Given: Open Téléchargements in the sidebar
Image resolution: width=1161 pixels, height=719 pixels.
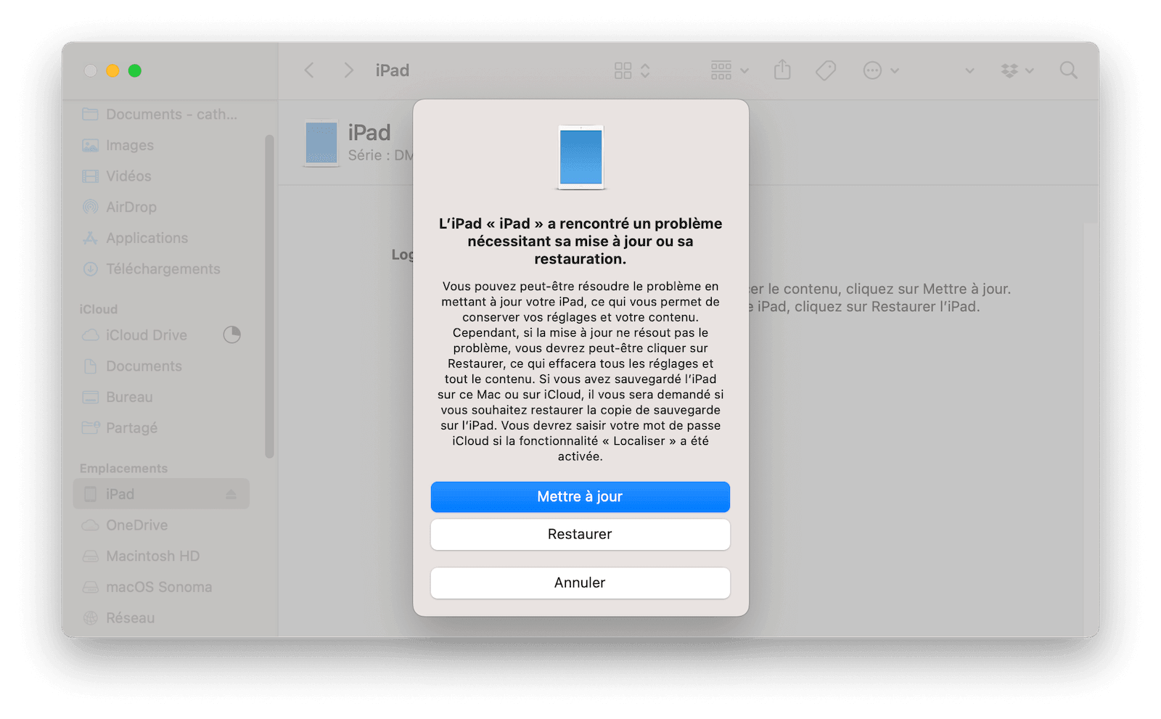Looking at the screenshot, I should pos(161,269).
